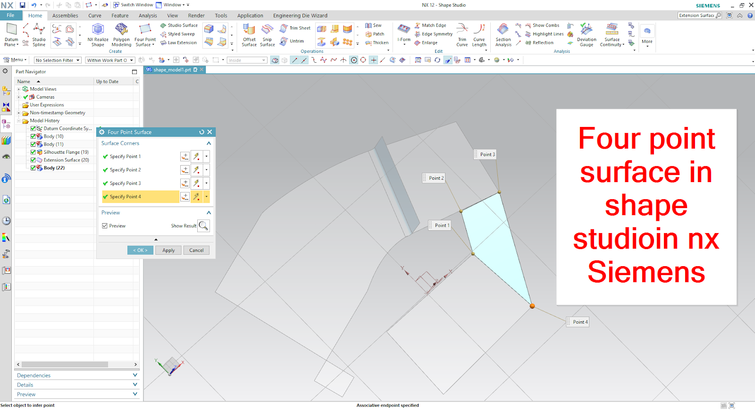
Task: Switch to the Render tab
Action: tap(196, 16)
